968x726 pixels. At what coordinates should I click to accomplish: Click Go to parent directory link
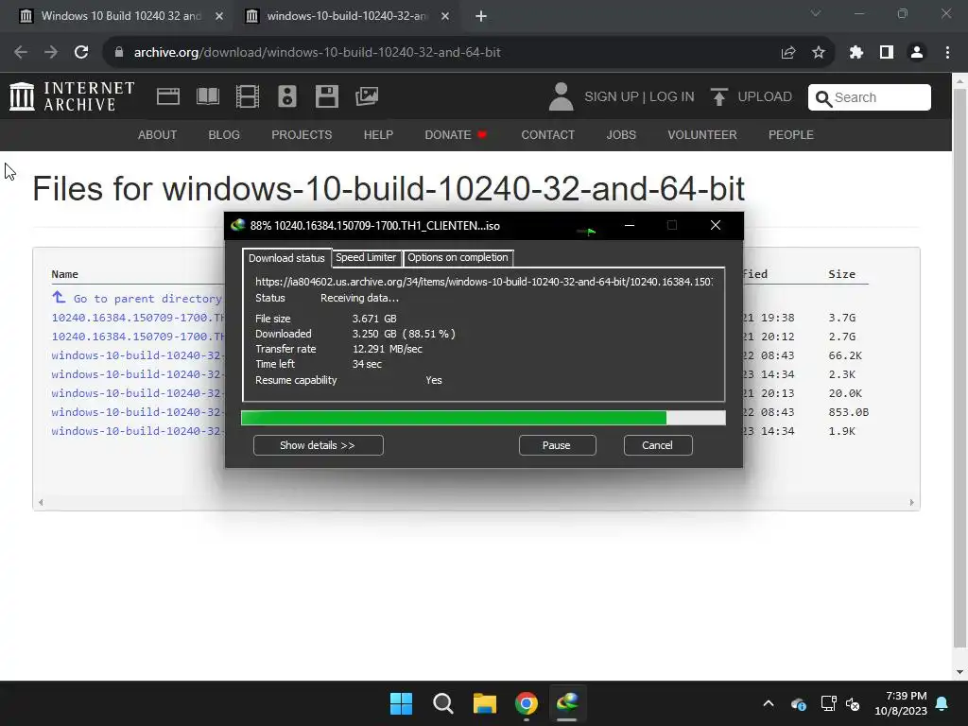(147, 299)
